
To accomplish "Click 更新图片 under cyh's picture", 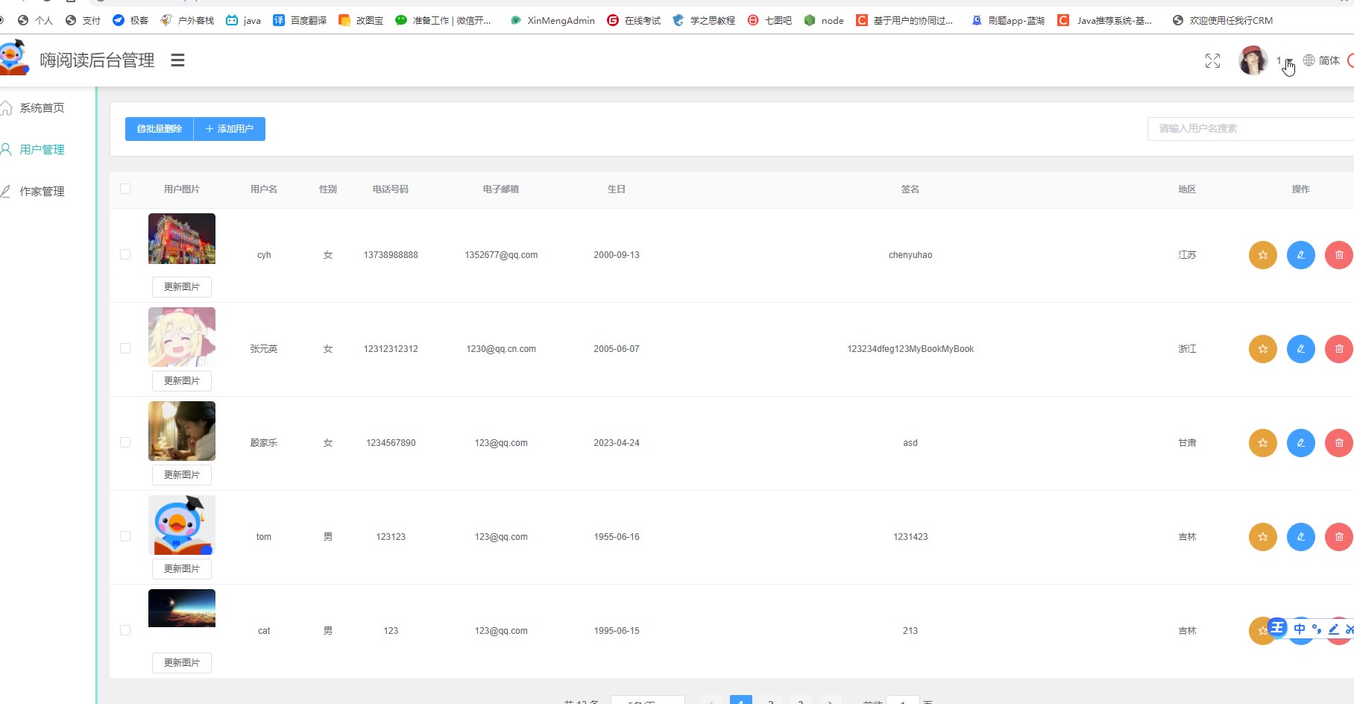I will point(182,287).
